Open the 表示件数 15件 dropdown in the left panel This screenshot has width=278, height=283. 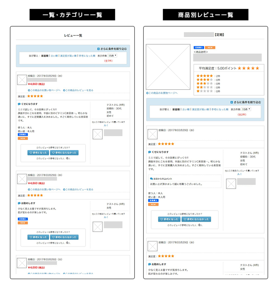(113, 56)
